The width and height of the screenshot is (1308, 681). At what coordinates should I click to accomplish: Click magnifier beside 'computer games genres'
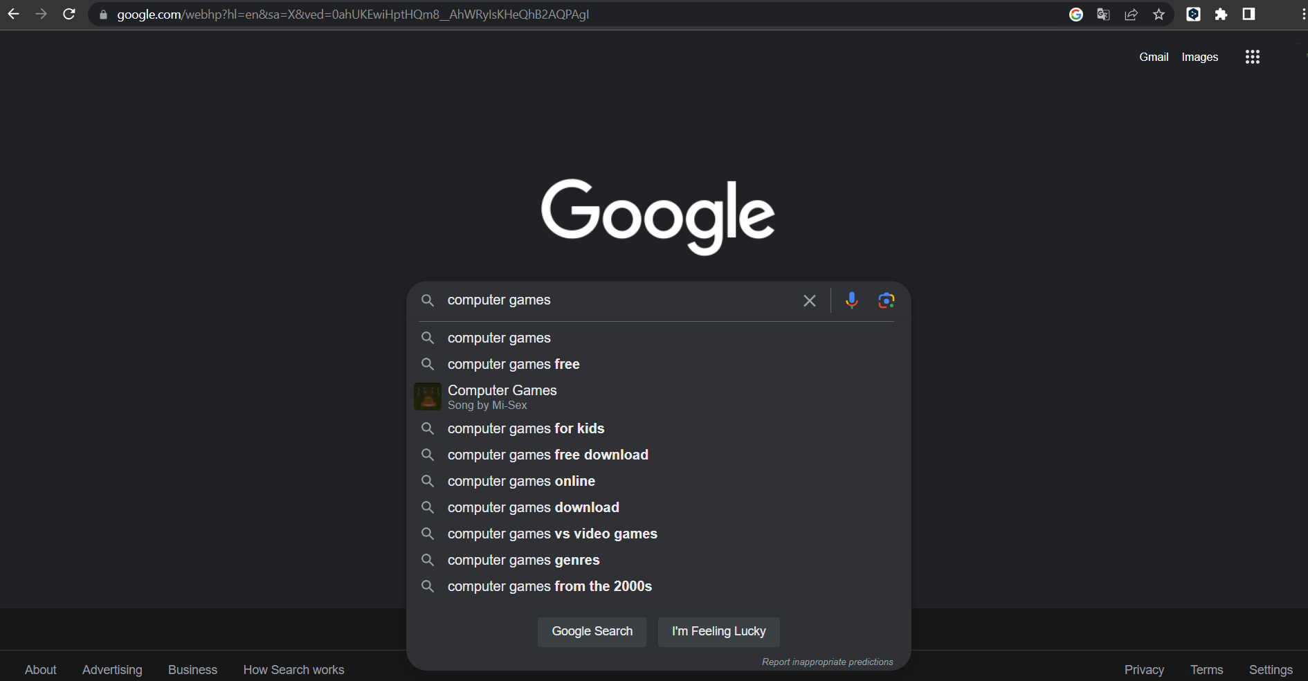coord(428,560)
